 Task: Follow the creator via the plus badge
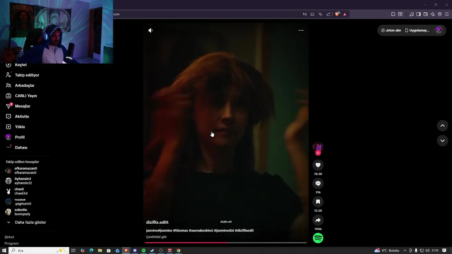318,153
